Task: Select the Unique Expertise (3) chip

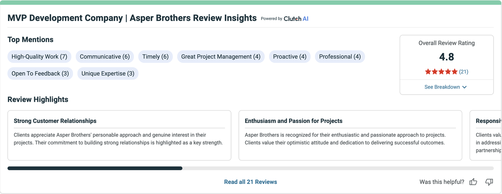Action: [108, 74]
